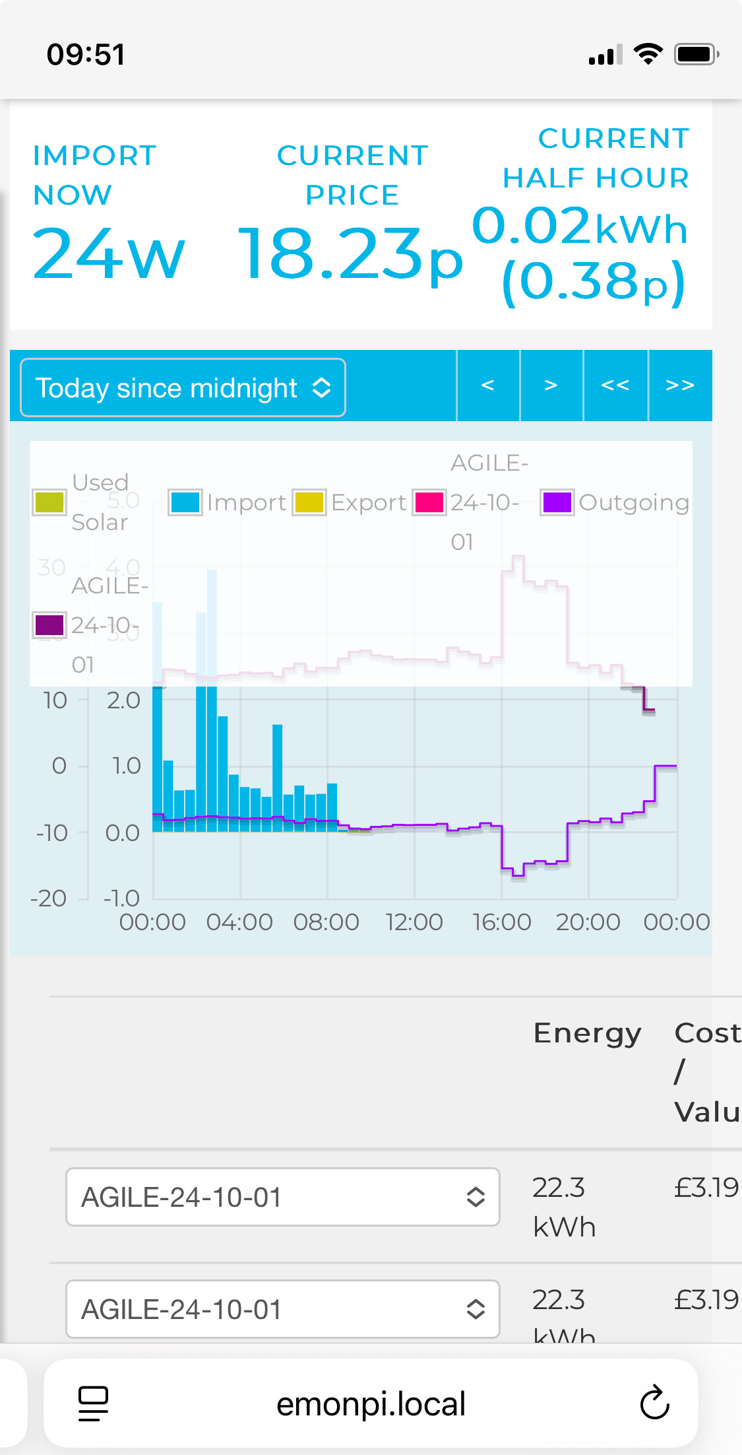This screenshot has width=742, height=1455.
Task: Tap the emonpi.local address bar
Action: coord(371,1404)
